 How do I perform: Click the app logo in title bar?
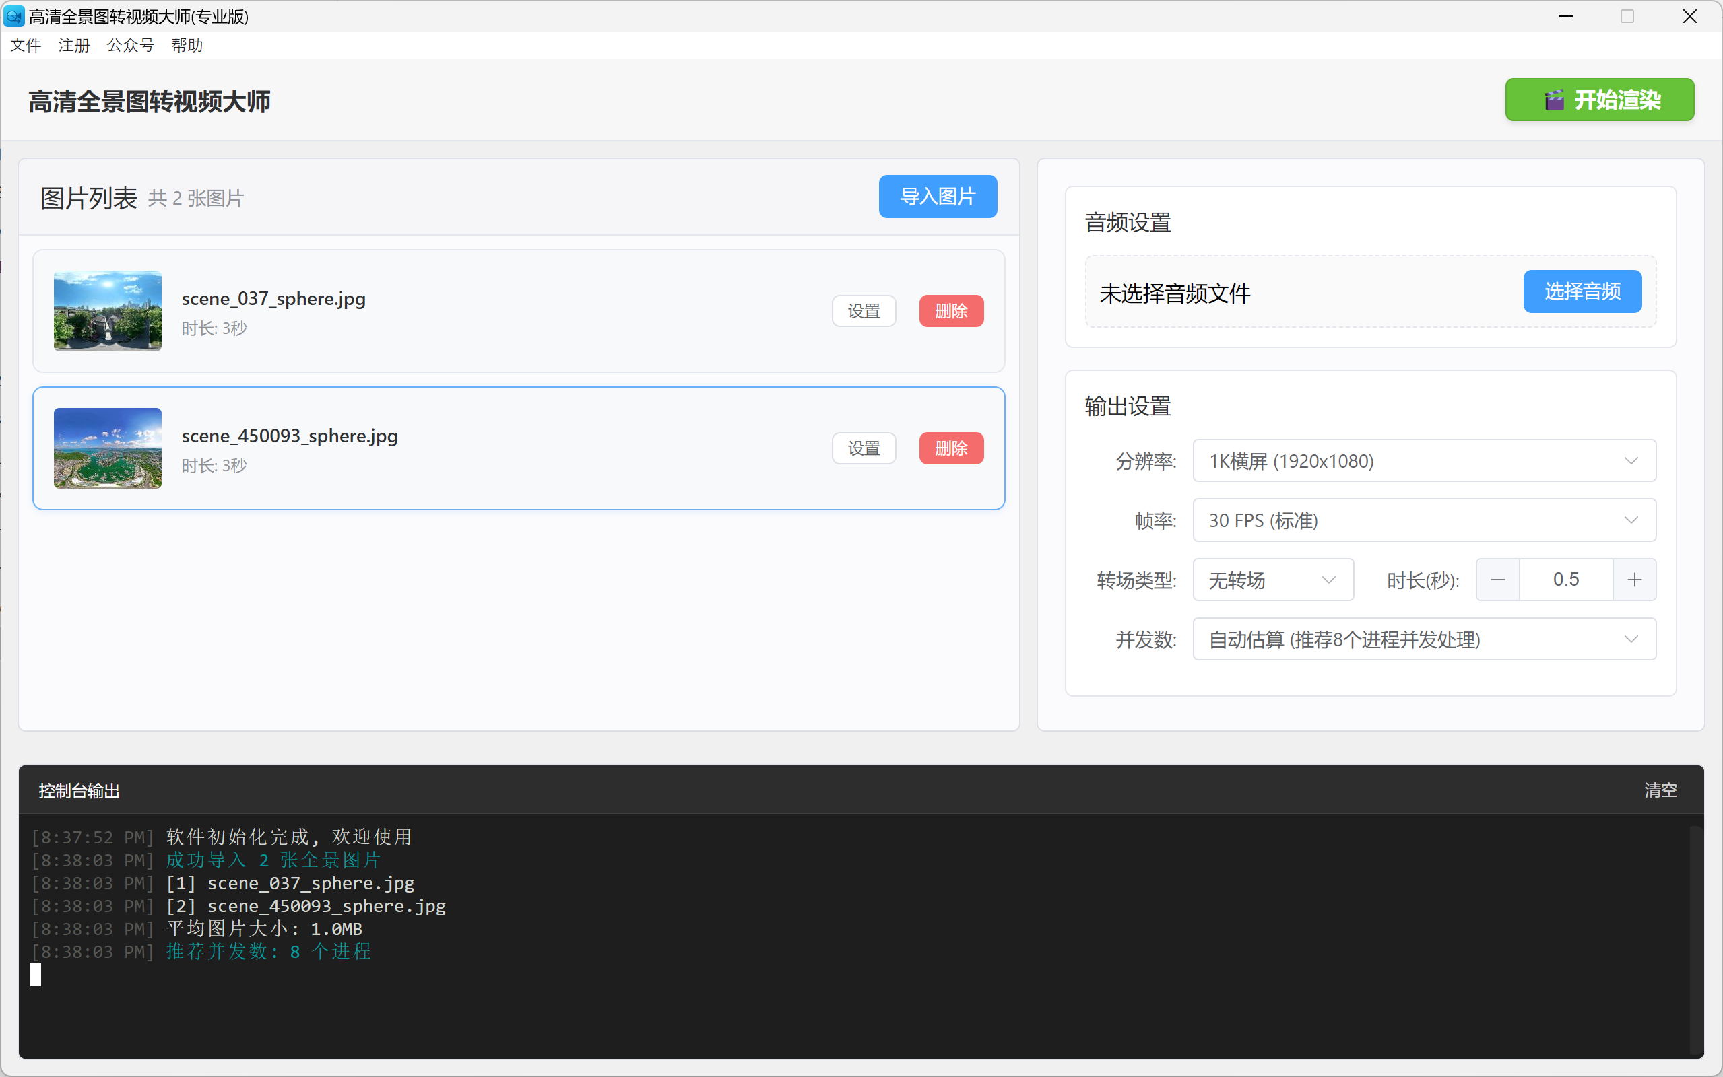(x=13, y=15)
